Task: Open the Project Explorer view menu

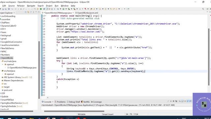Action: (34, 12)
